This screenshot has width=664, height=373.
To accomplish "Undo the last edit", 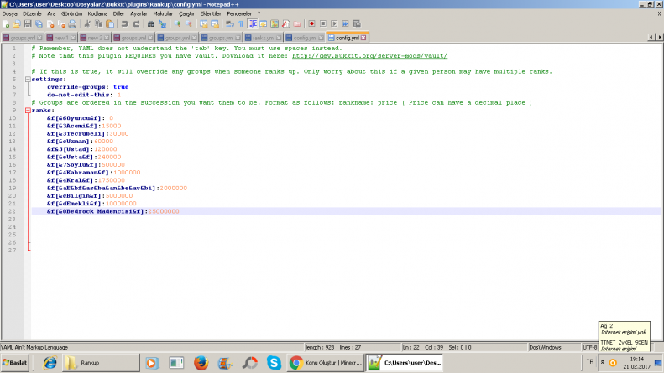I will pyautogui.click(x=124, y=24).
